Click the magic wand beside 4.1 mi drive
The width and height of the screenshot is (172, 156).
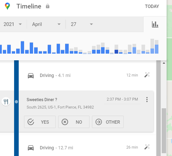(x=147, y=75)
